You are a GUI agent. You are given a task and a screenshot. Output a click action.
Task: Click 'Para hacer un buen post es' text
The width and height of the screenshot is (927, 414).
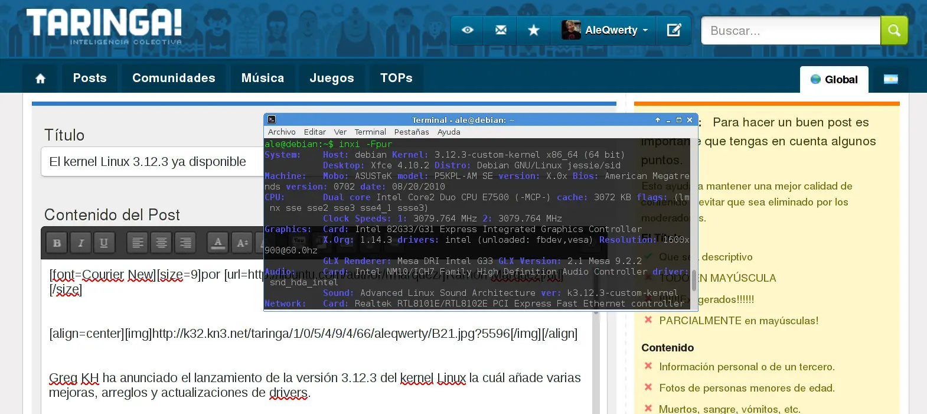coord(791,122)
